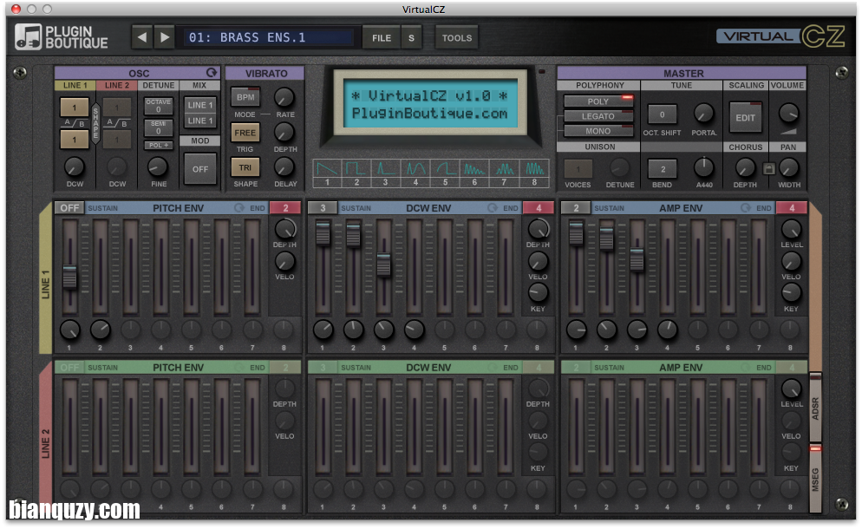This screenshot has width=862, height=529.
Task: Click the LCD display showing VirtualCZ v1.0
Action: pos(430,104)
